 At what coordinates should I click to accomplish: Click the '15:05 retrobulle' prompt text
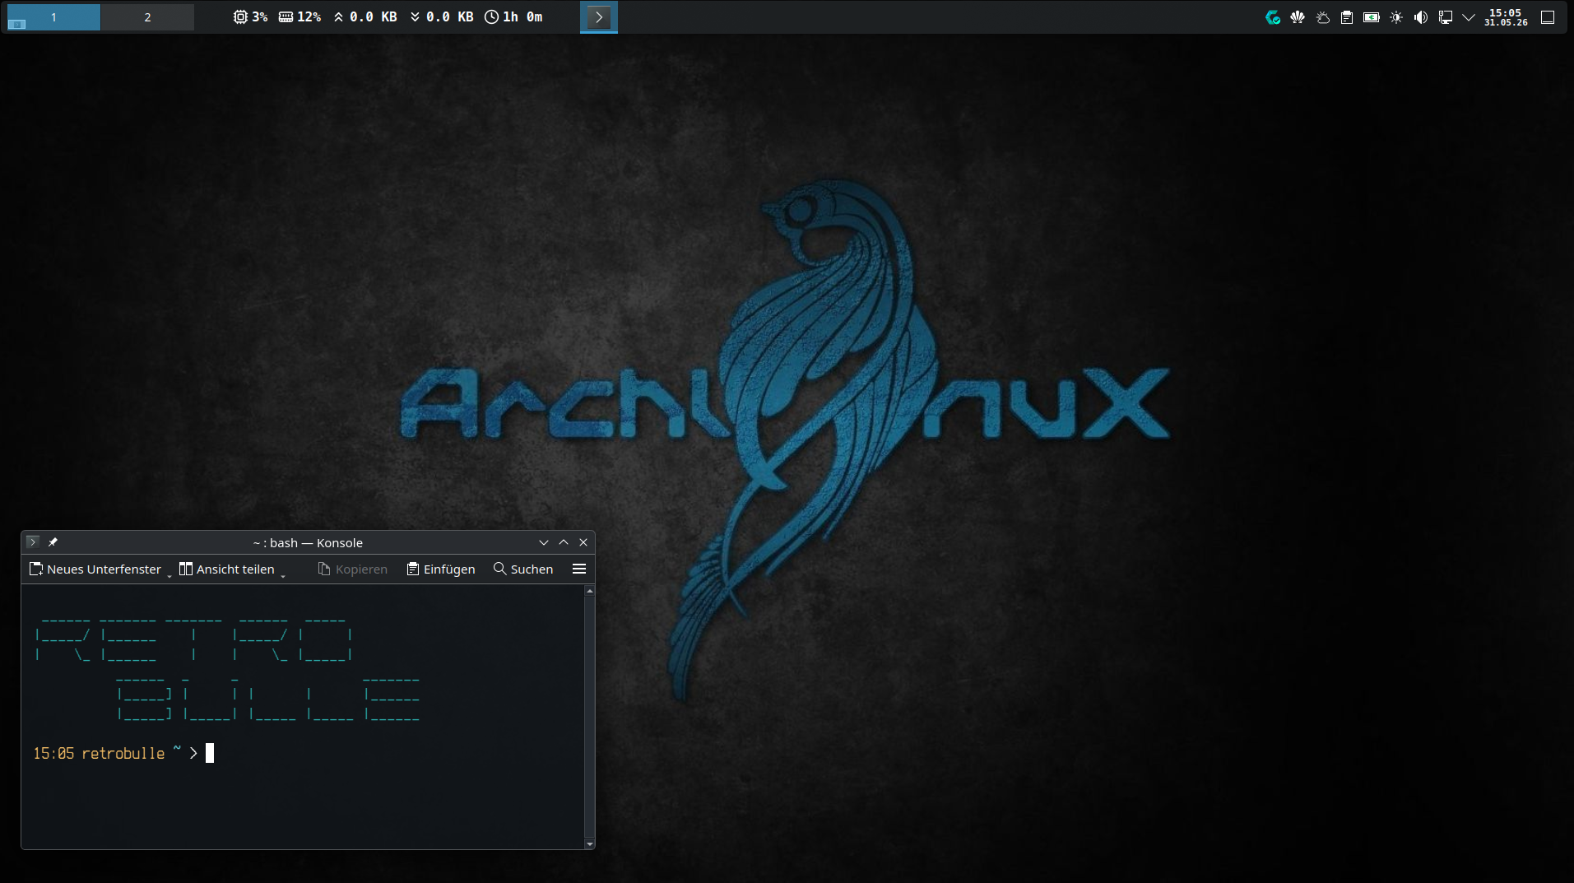99,753
